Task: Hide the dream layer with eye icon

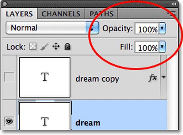Action: (x=9, y=122)
